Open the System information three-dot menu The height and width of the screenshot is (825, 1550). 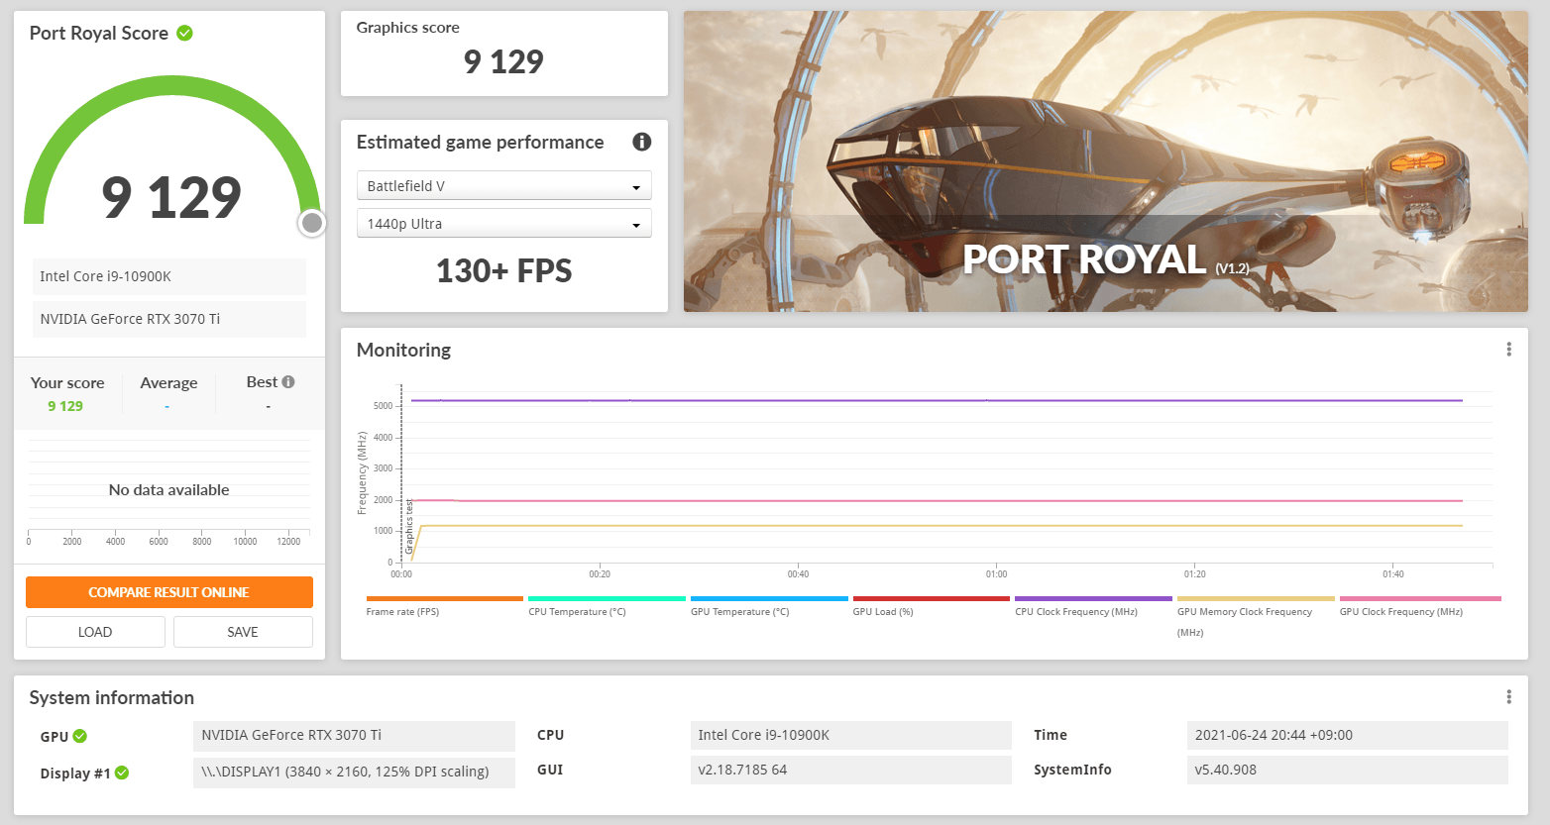(1508, 697)
